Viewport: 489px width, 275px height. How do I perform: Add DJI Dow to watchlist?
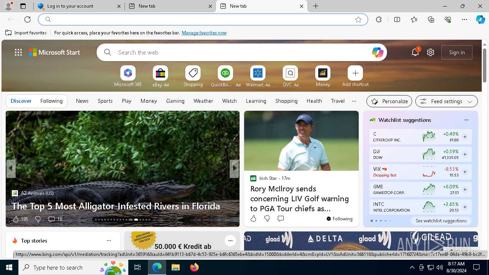(465, 154)
